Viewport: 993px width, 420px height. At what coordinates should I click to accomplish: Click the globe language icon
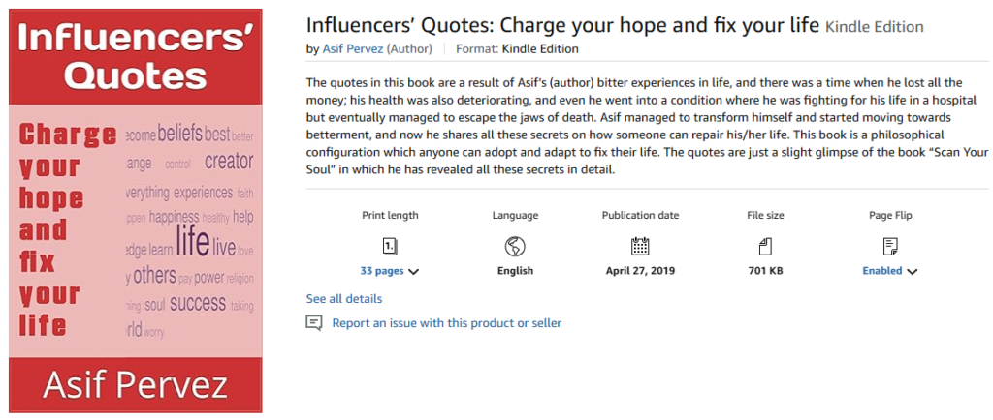tap(515, 246)
